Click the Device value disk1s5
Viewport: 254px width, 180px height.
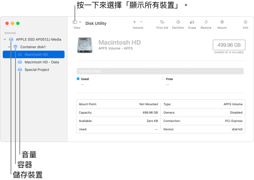click(x=237, y=129)
